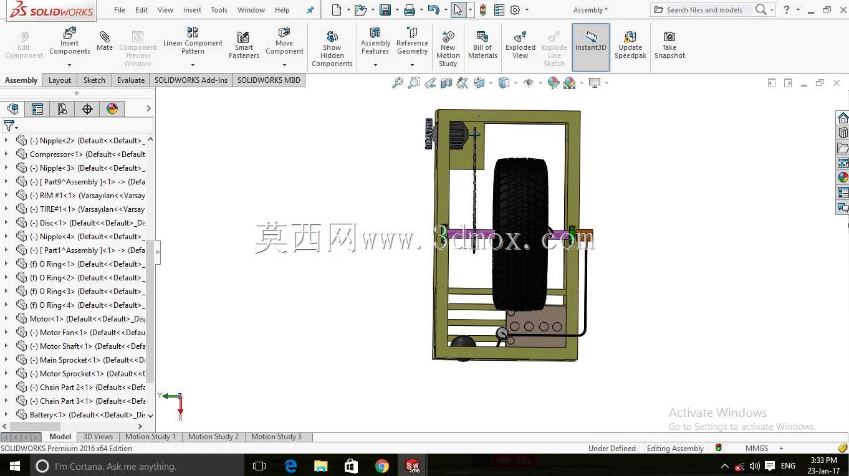Open the Options gear icon

(x=515, y=10)
